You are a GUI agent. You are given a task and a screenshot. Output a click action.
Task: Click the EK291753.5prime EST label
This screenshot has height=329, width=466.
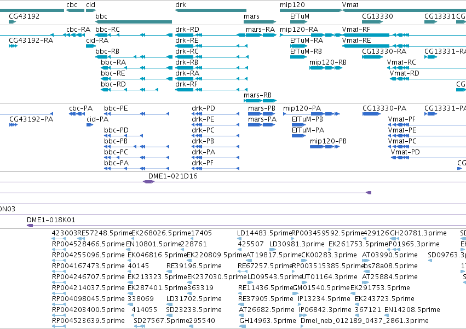(380, 288)
